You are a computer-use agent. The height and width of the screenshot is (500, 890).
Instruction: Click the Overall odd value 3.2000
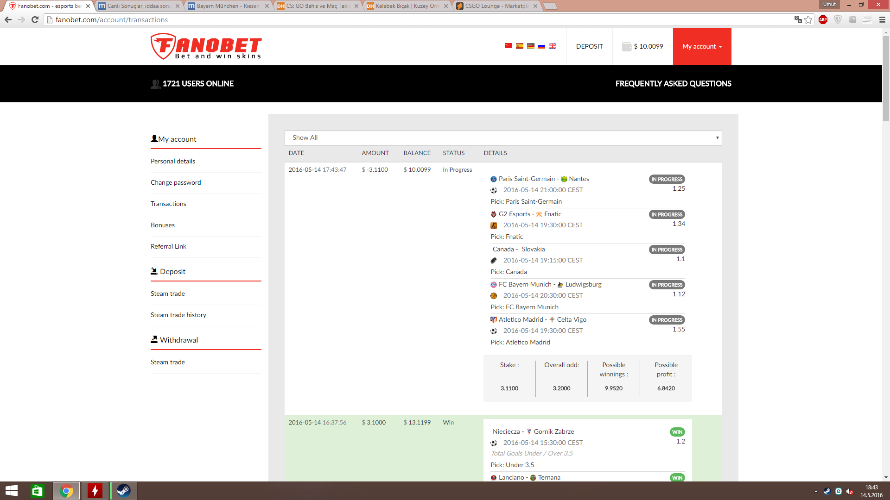coord(561,388)
